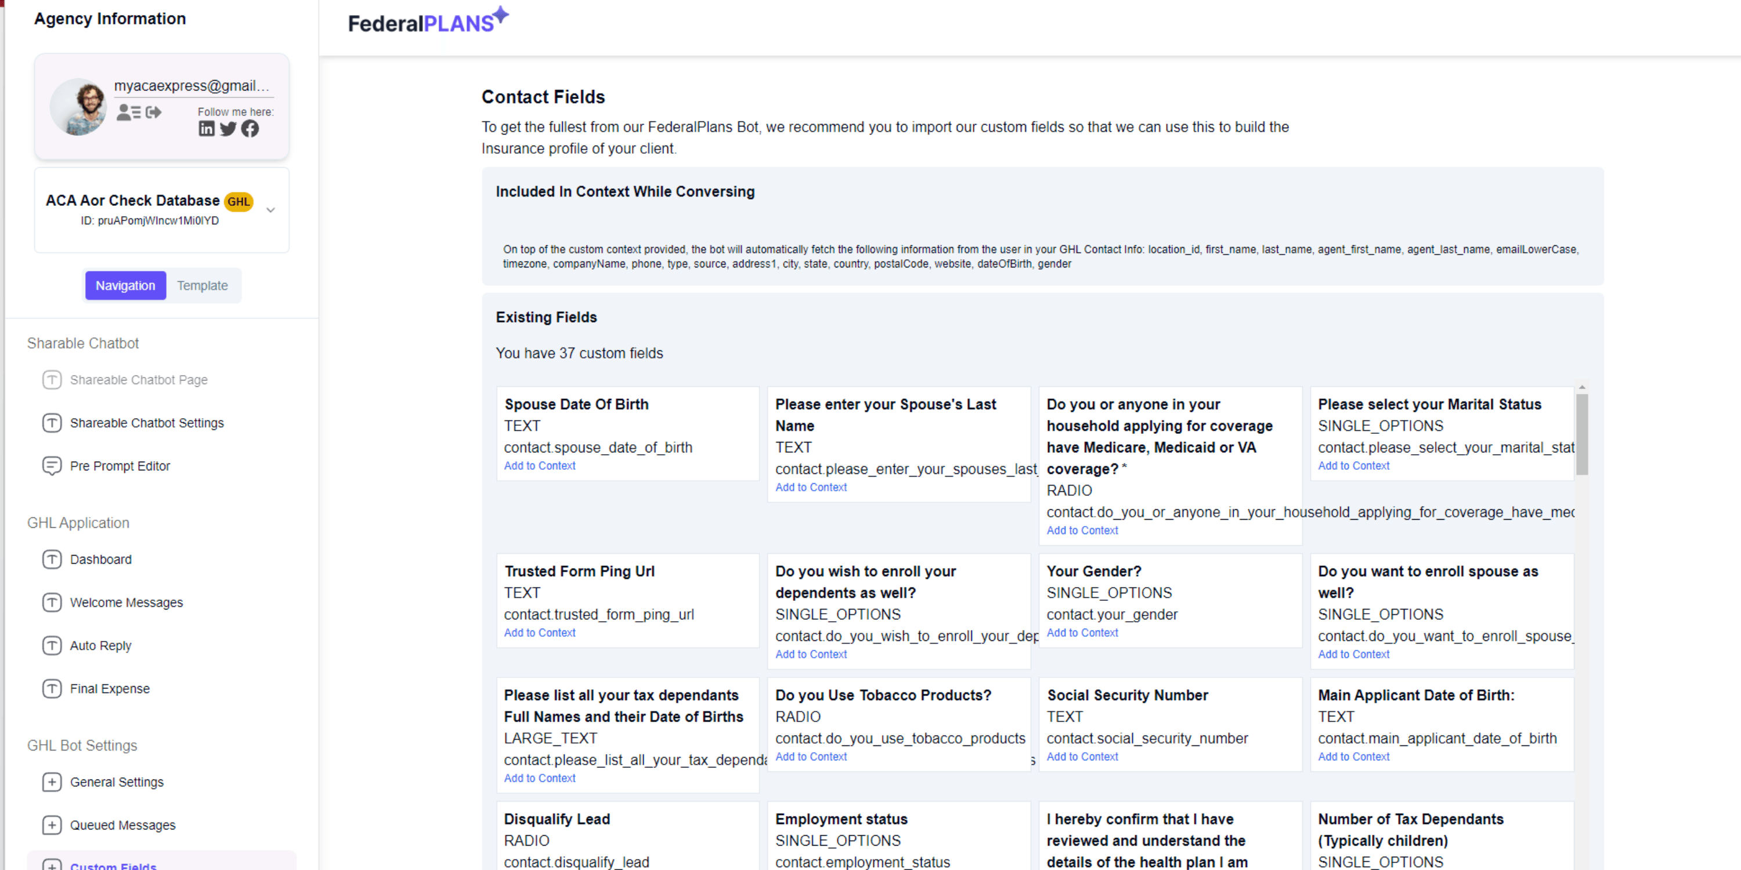Click the contact.social_security_number key
This screenshot has width=1741, height=870.
pyautogui.click(x=1147, y=738)
